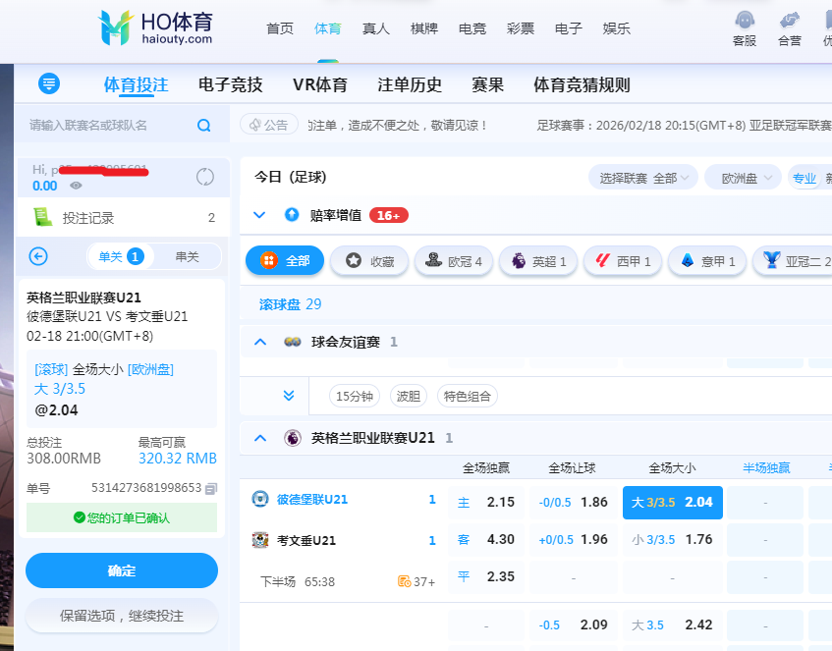
Task: Click the back arrow in bet slip
Action: [x=38, y=256]
